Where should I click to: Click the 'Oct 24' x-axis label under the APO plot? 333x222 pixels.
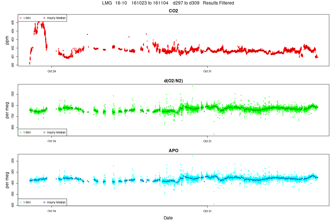51,211
